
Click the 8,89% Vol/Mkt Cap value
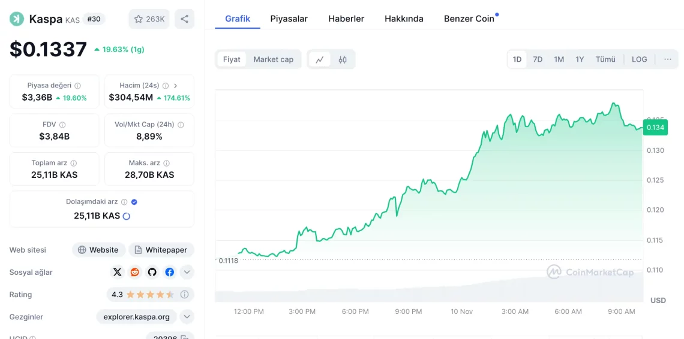pos(149,137)
